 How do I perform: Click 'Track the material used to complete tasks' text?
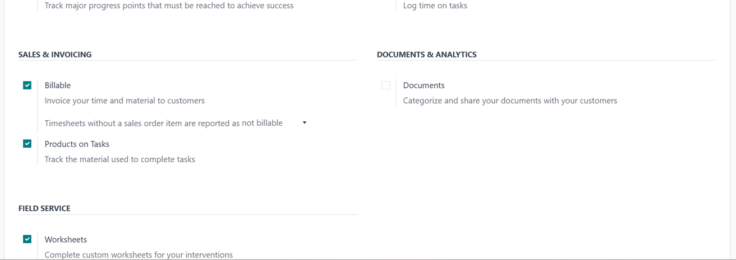pyautogui.click(x=120, y=159)
